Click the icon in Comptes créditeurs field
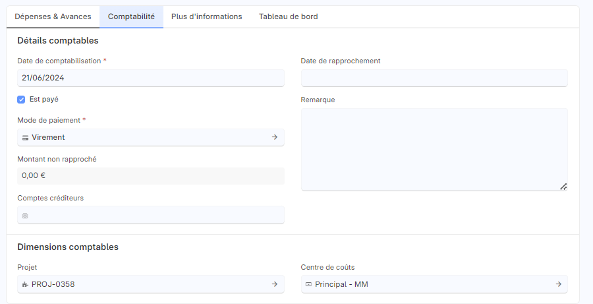The image size is (593, 304). point(25,216)
